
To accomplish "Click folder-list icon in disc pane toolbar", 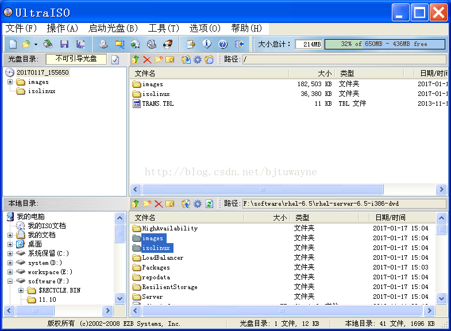I will tap(209, 60).
